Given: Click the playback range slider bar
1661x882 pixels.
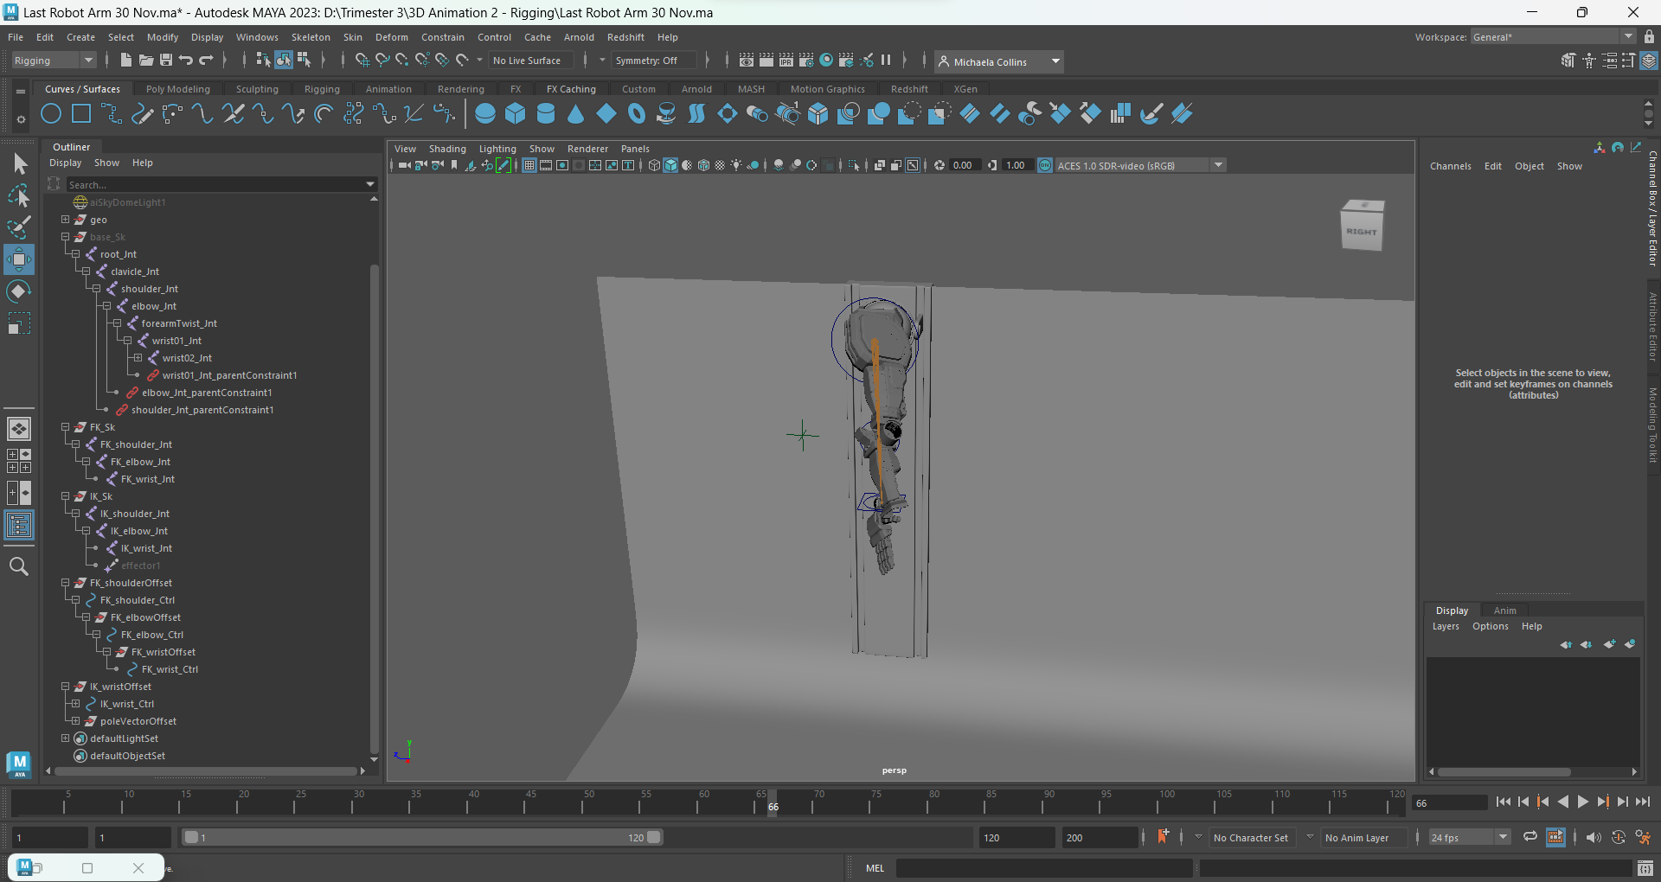Looking at the screenshot, I should point(423,837).
